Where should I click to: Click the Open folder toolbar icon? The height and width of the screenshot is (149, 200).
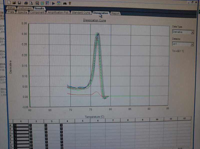tap(14, 2)
